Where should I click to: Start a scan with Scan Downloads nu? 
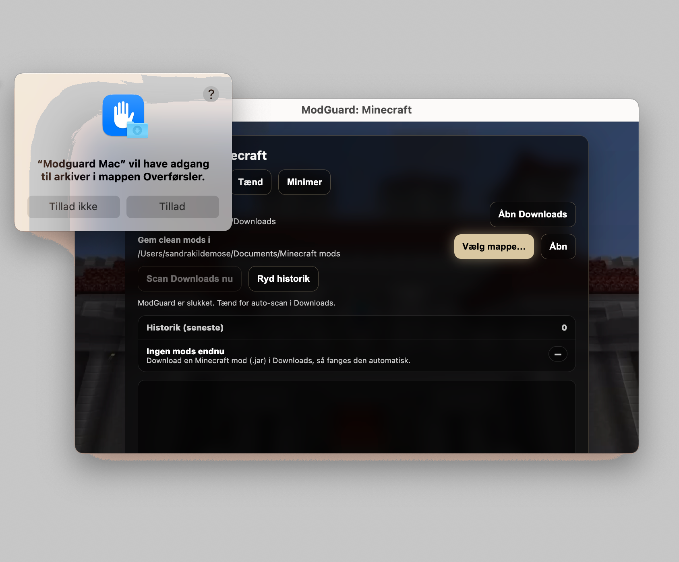point(190,279)
